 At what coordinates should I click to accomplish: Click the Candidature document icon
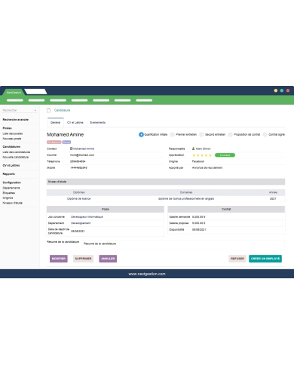(49, 110)
